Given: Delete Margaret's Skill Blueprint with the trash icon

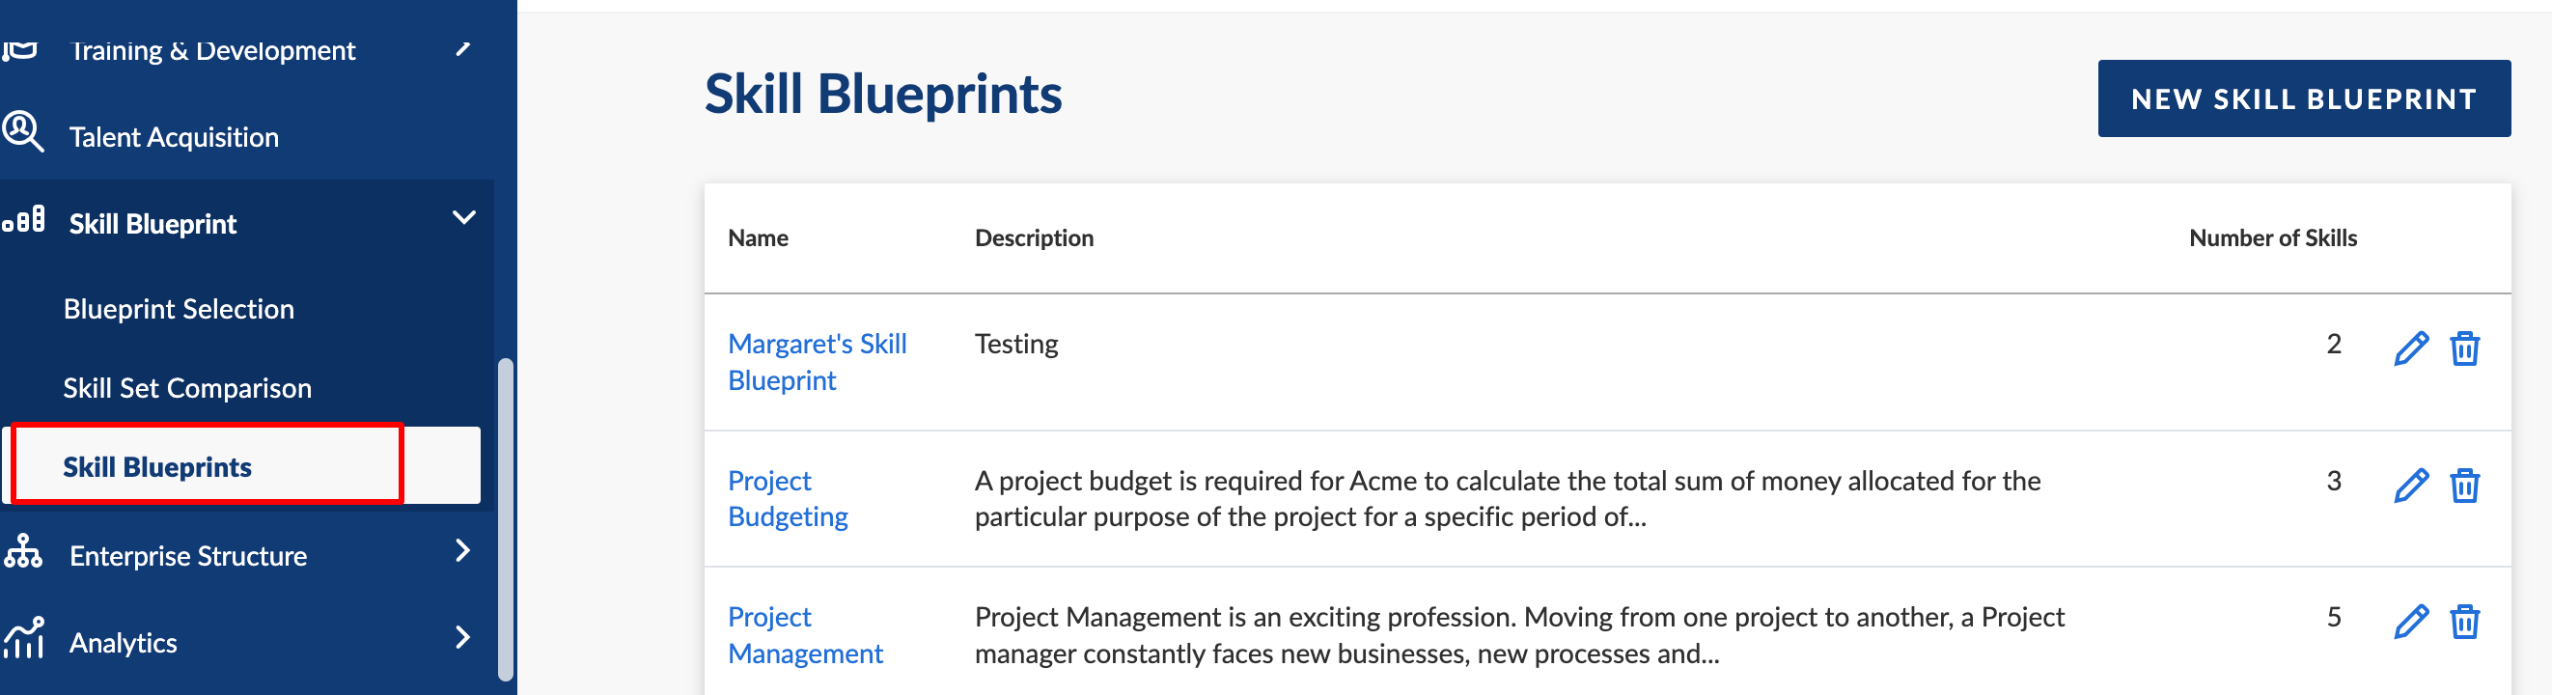Looking at the screenshot, I should pyautogui.click(x=2464, y=348).
